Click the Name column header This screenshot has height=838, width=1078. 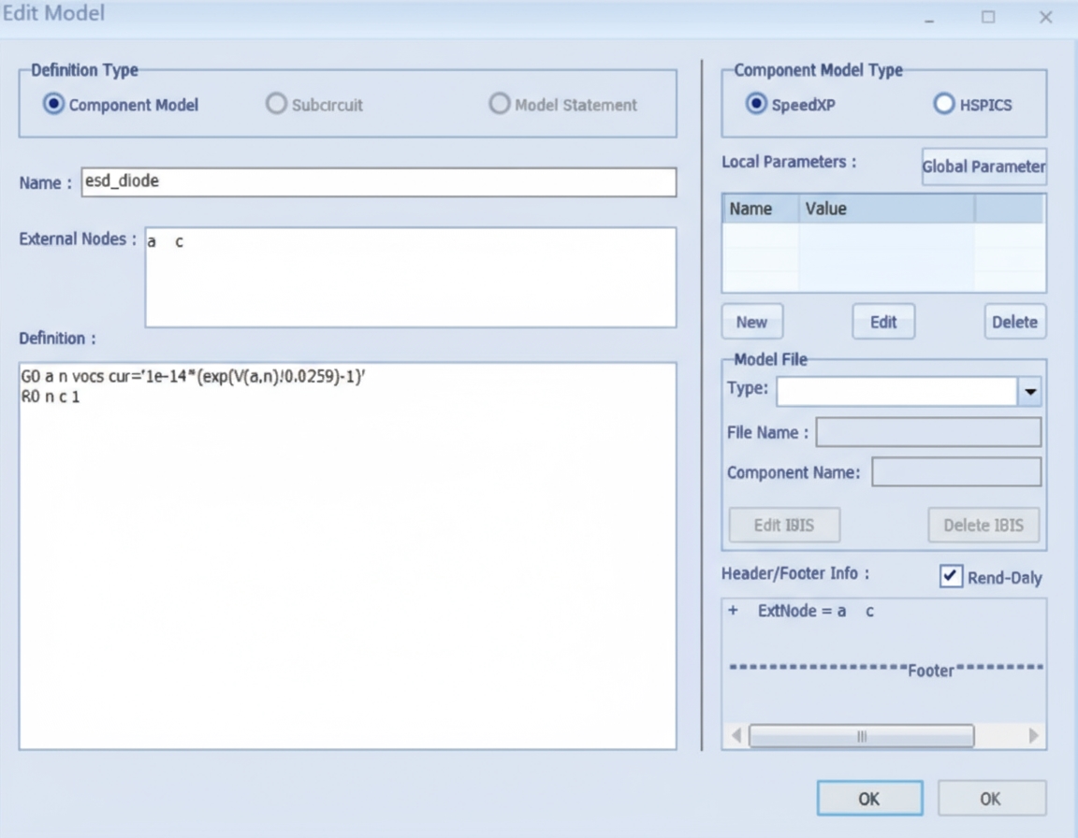(759, 209)
